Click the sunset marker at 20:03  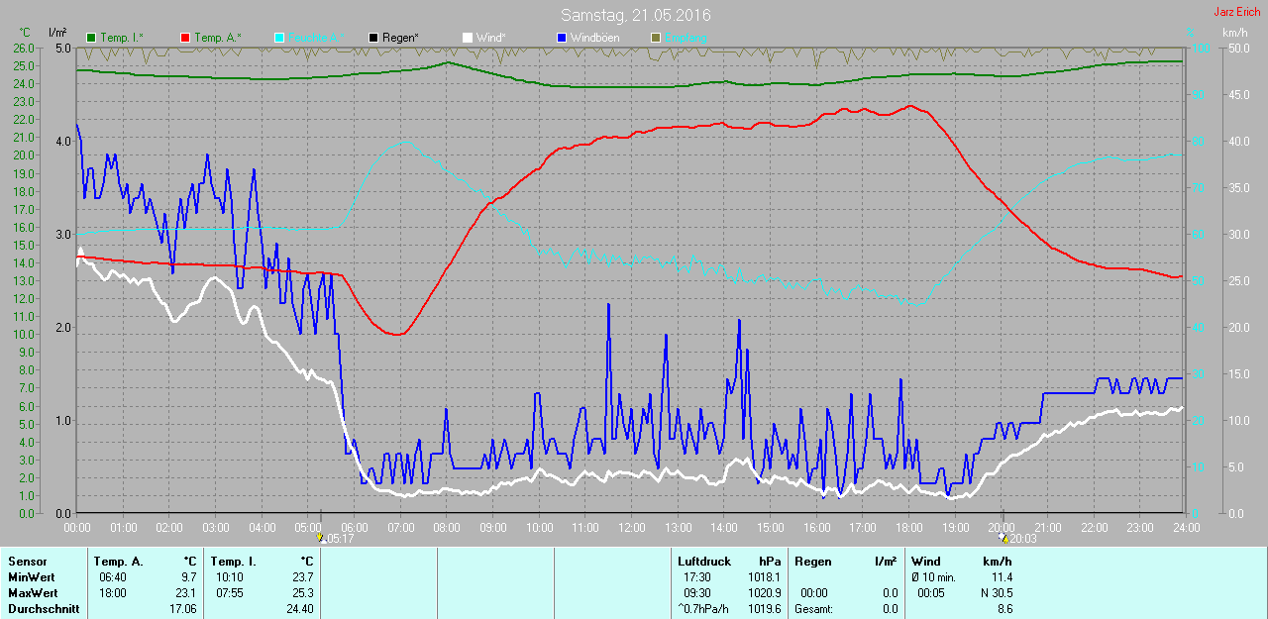pos(1004,539)
